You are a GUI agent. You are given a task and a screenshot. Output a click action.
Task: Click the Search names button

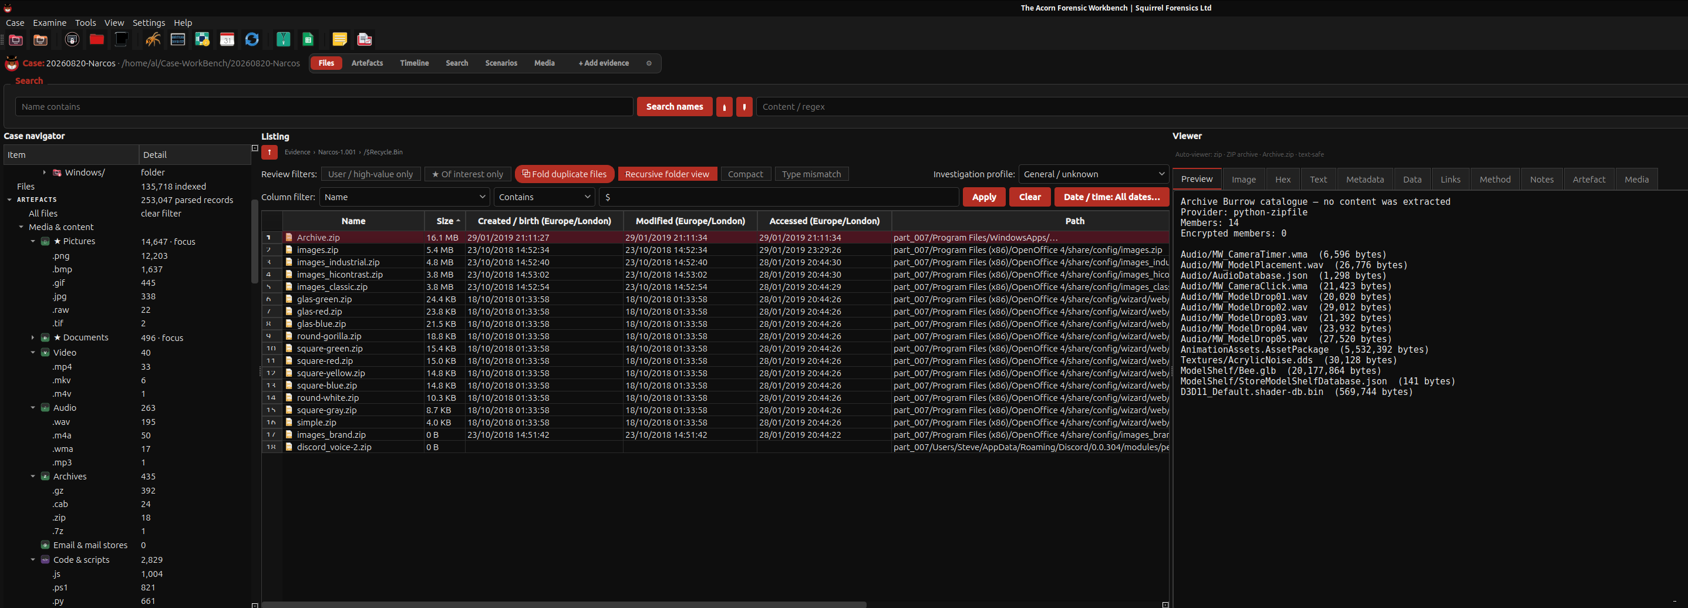tap(674, 107)
